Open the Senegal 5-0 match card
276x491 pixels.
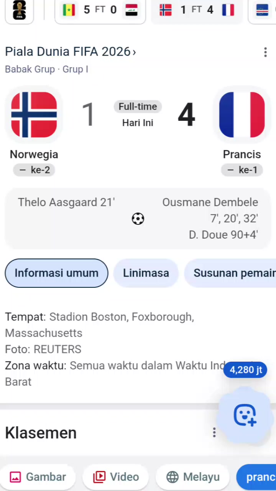(100, 10)
